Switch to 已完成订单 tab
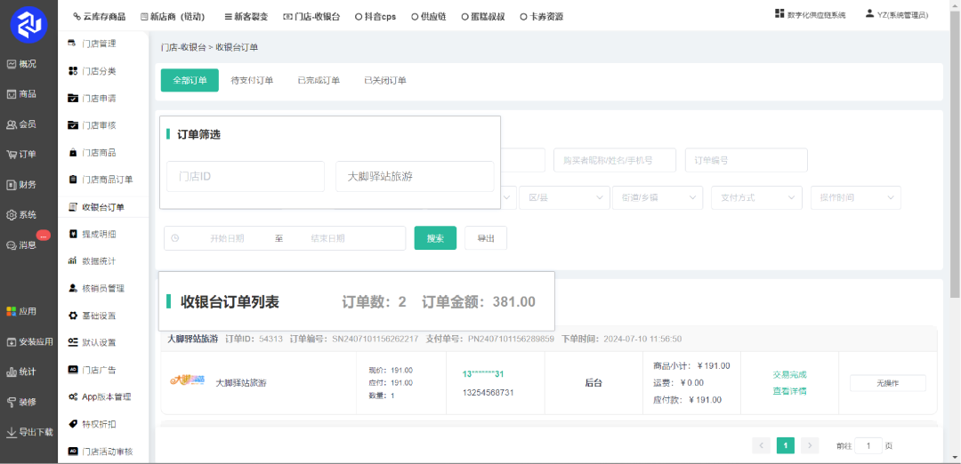This screenshot has height=464, width=961. [319, 80]
